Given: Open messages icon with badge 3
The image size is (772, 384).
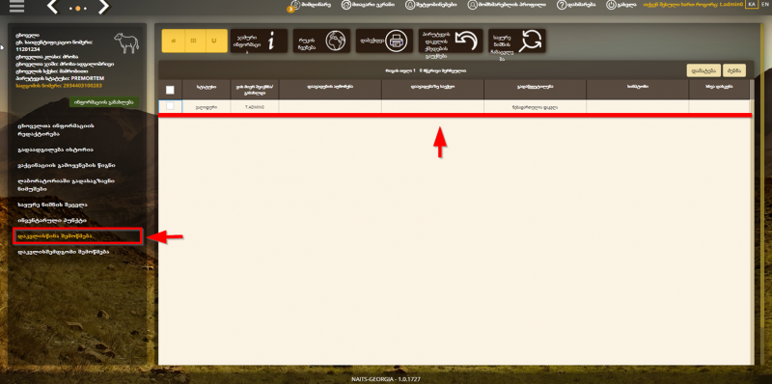Looking at the screenshot, I should pos(294,6).
